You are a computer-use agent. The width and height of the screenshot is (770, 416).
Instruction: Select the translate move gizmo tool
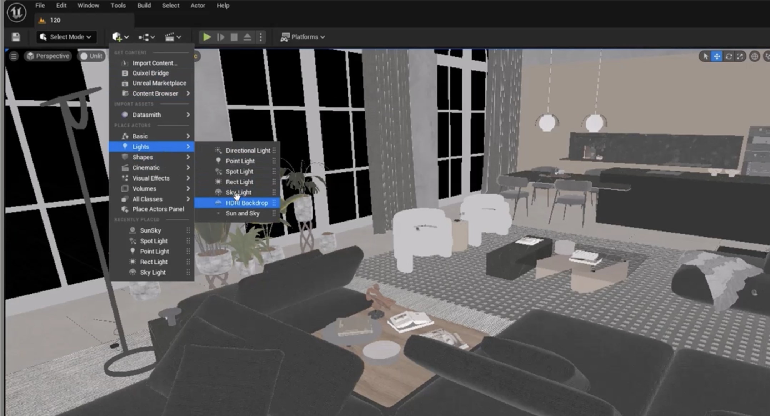[716, 56]
